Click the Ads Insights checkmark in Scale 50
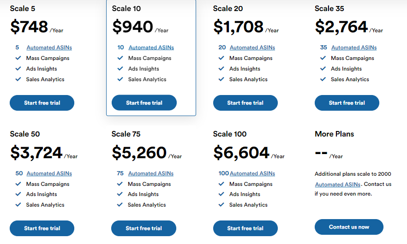Viewport: 407px width, 244px height. tap(18, 194)
